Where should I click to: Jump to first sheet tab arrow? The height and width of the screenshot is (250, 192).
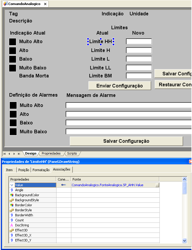(x=4, y=154)
